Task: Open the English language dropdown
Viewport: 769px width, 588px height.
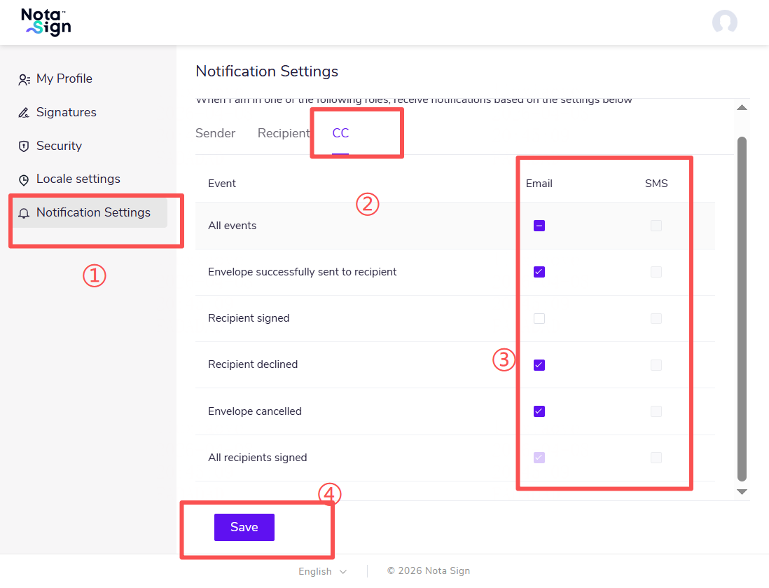Action: click(322, 571)
